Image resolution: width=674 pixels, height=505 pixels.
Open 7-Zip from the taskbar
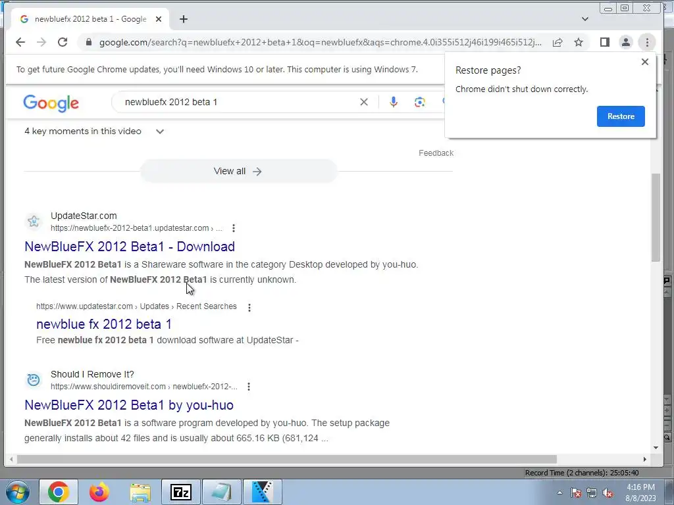(x=181, y=492)
